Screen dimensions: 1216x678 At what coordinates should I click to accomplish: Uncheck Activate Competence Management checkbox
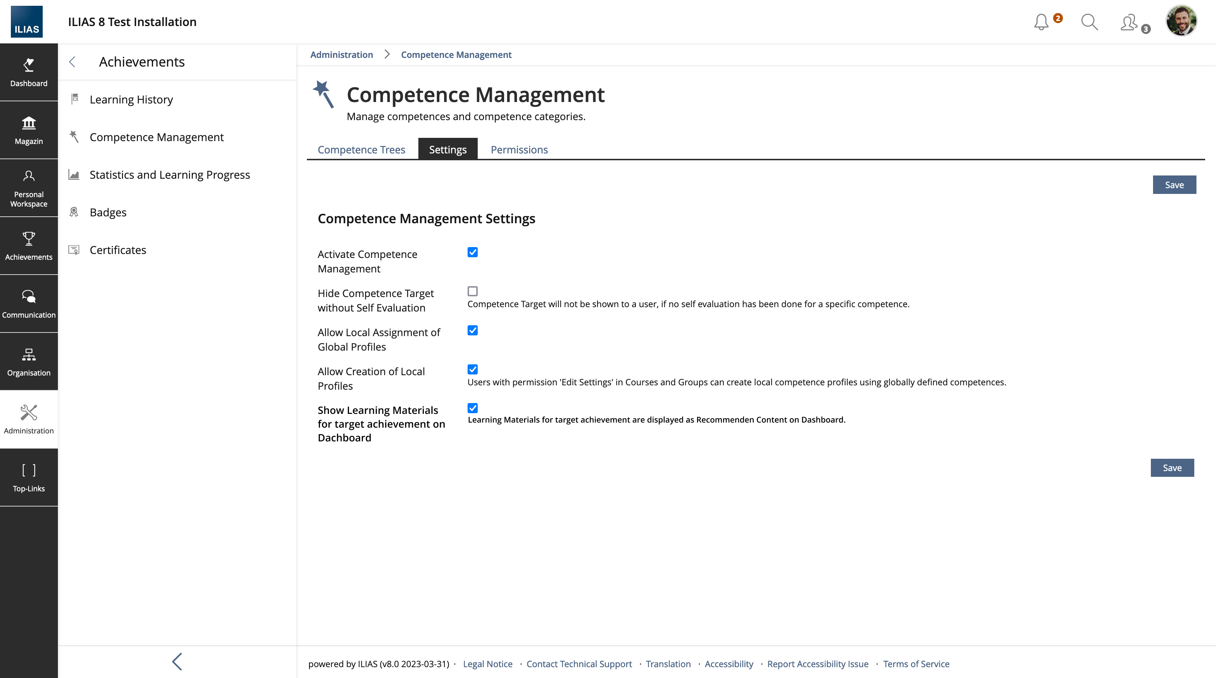pyautogui.click(x=473, y=253)
